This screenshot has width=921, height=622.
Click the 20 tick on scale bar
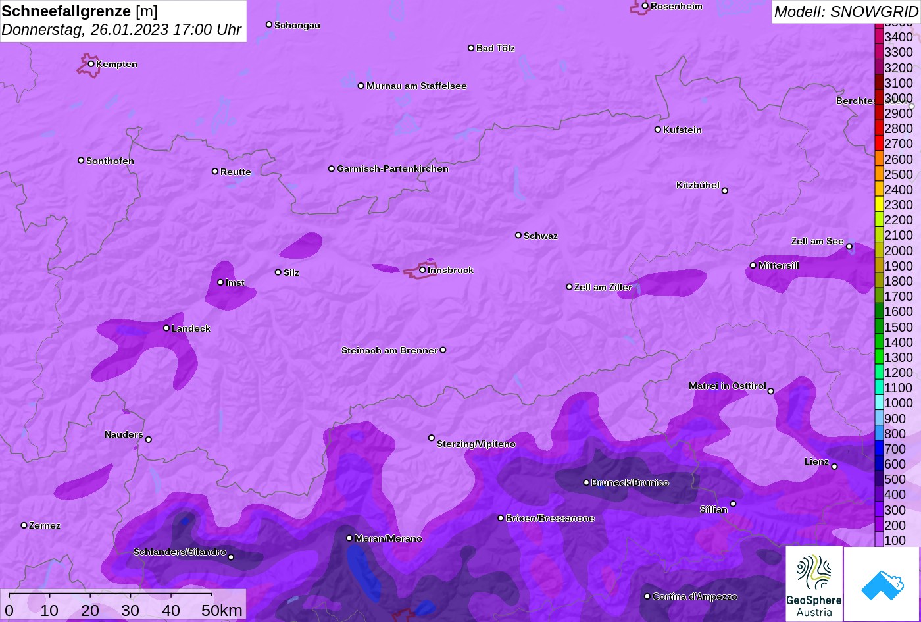click(90, 611)
